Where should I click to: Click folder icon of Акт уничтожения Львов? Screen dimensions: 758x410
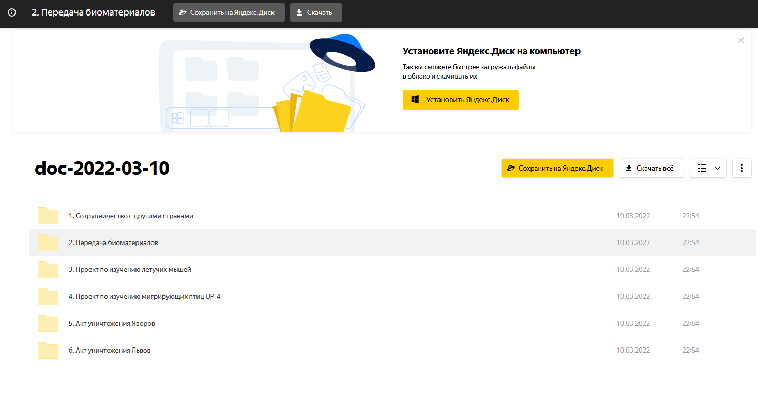pos(48,350)
